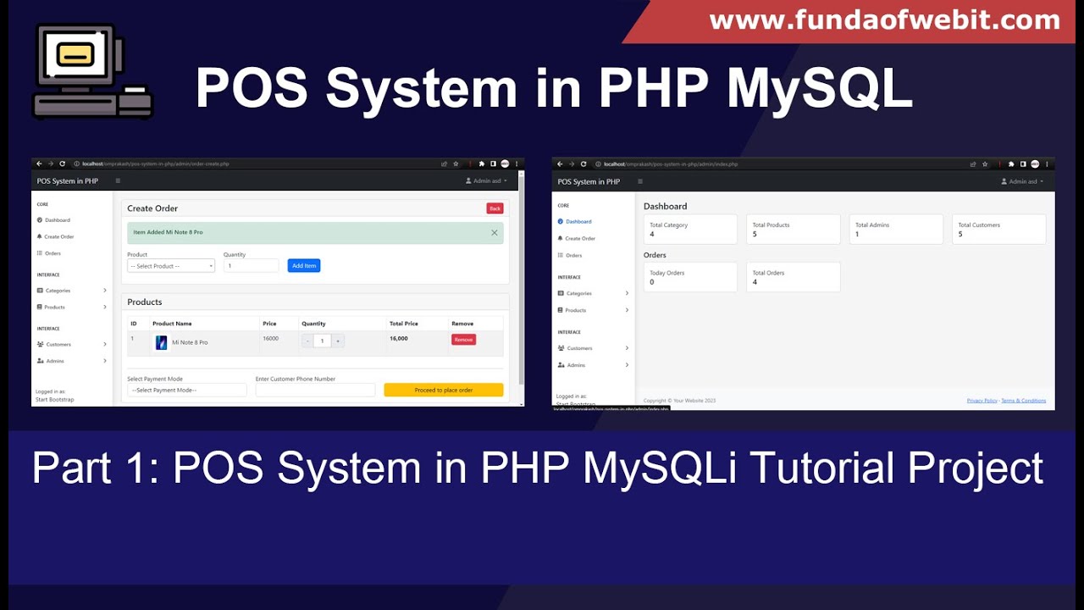Screen dimensions: 1084x610
Task: Click the Mi Note 8 Pro product thumbnail
Action: [x=161, y=342]
